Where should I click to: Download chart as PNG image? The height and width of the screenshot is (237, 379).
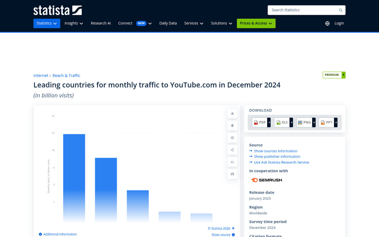coord(306,123)
